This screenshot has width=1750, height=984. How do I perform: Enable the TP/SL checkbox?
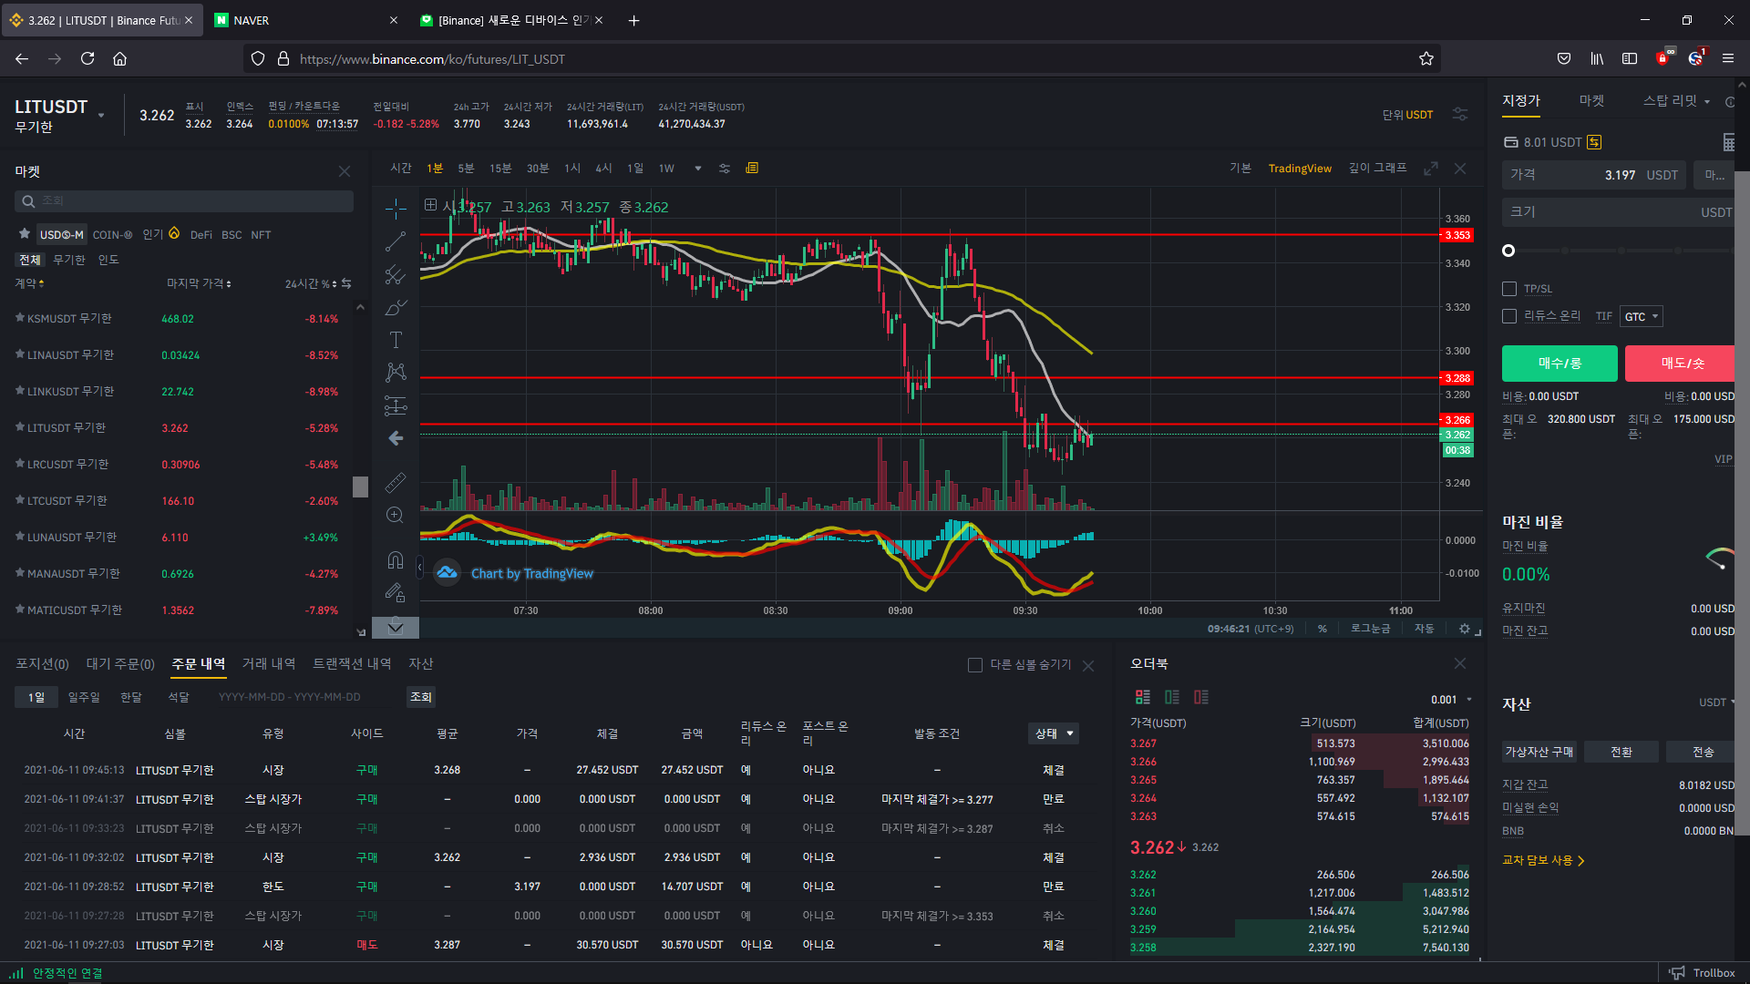(x=1509, y=289)
